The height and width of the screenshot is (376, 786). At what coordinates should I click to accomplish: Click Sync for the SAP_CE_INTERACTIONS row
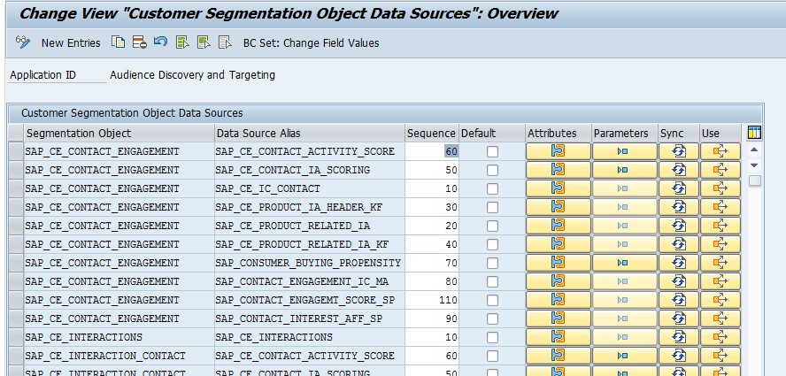(x=679, y=337)
